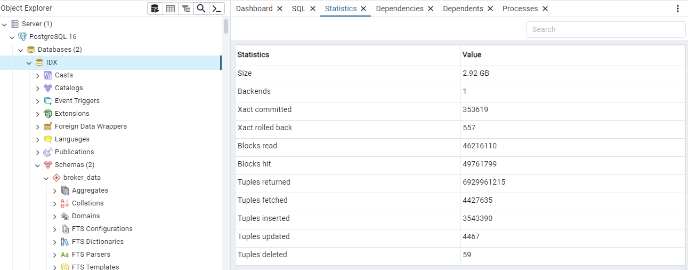Click the Catalogs icon in tree
This screenshot has width=688, height=270.
pyautogui.click(x=48, y=88)
